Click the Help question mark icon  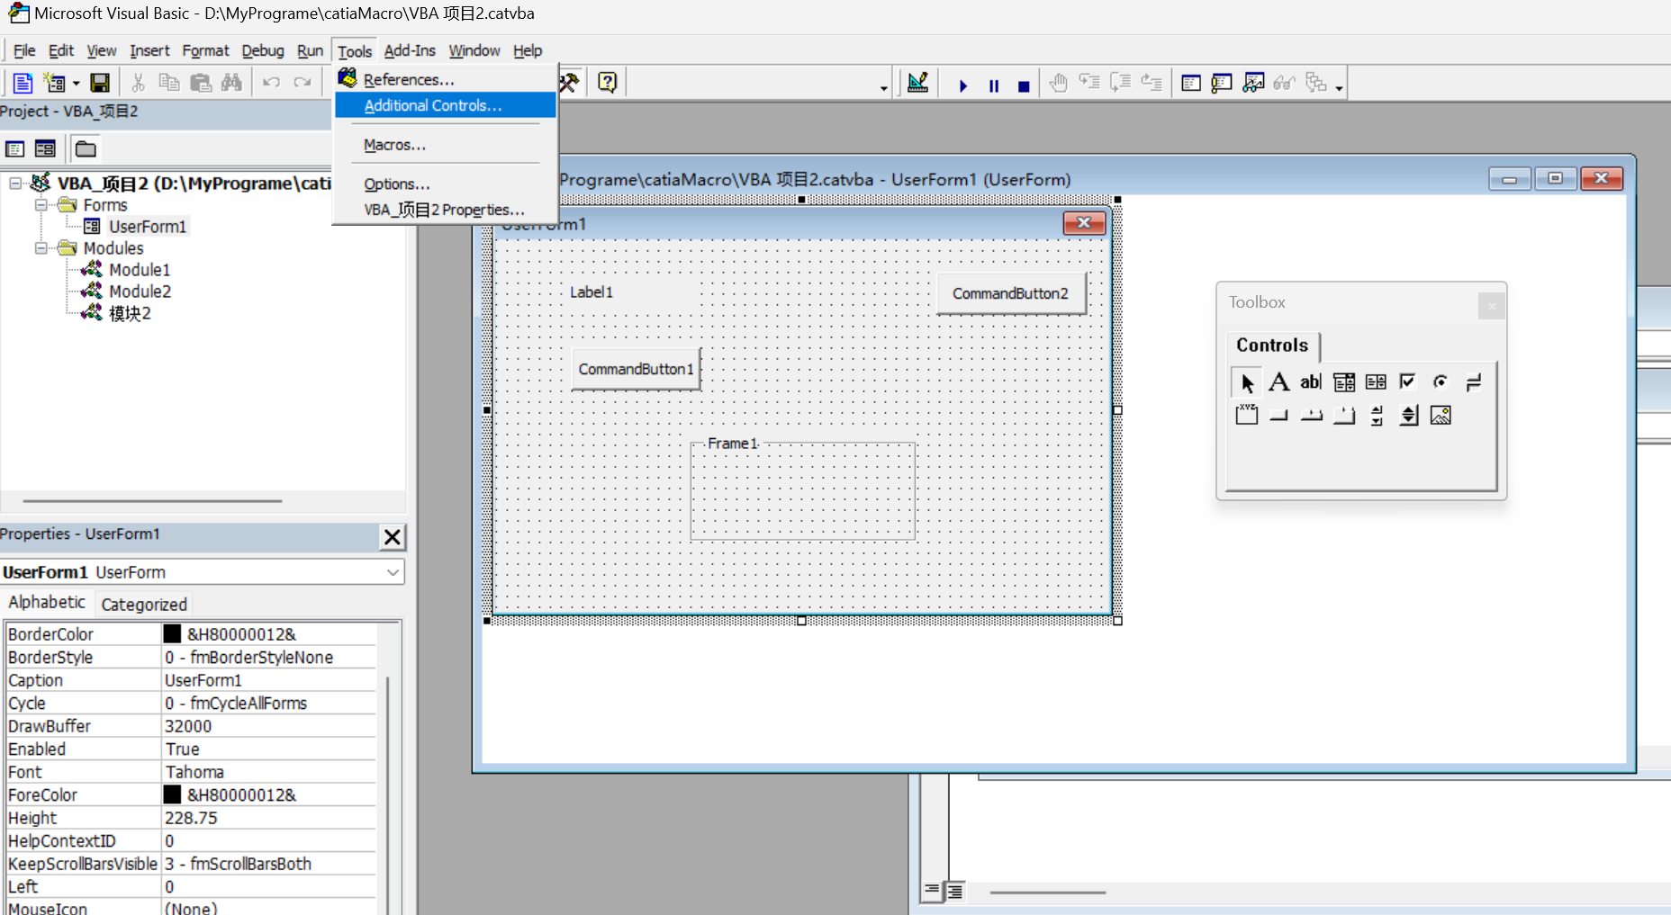pyautogui.click(x=608, y=82)
